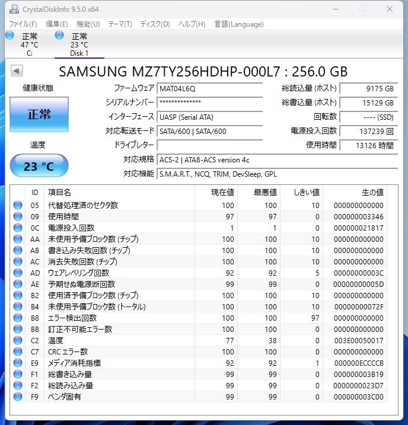The height and width of the screenshot is (425, 408).
Task: Click power on hours value 13126 時間
Action: pos(369,146)
